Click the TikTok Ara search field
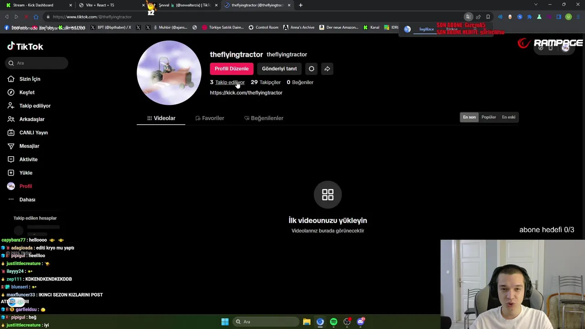 click(x=37, y=63)
